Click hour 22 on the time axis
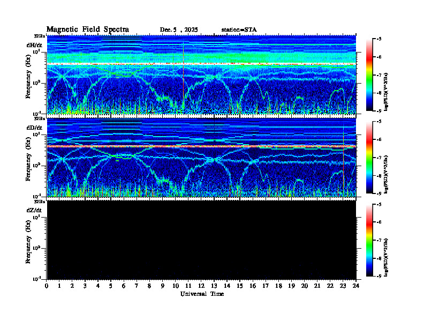The height and width of the screenshot is (328, 424). pos(330,286)
